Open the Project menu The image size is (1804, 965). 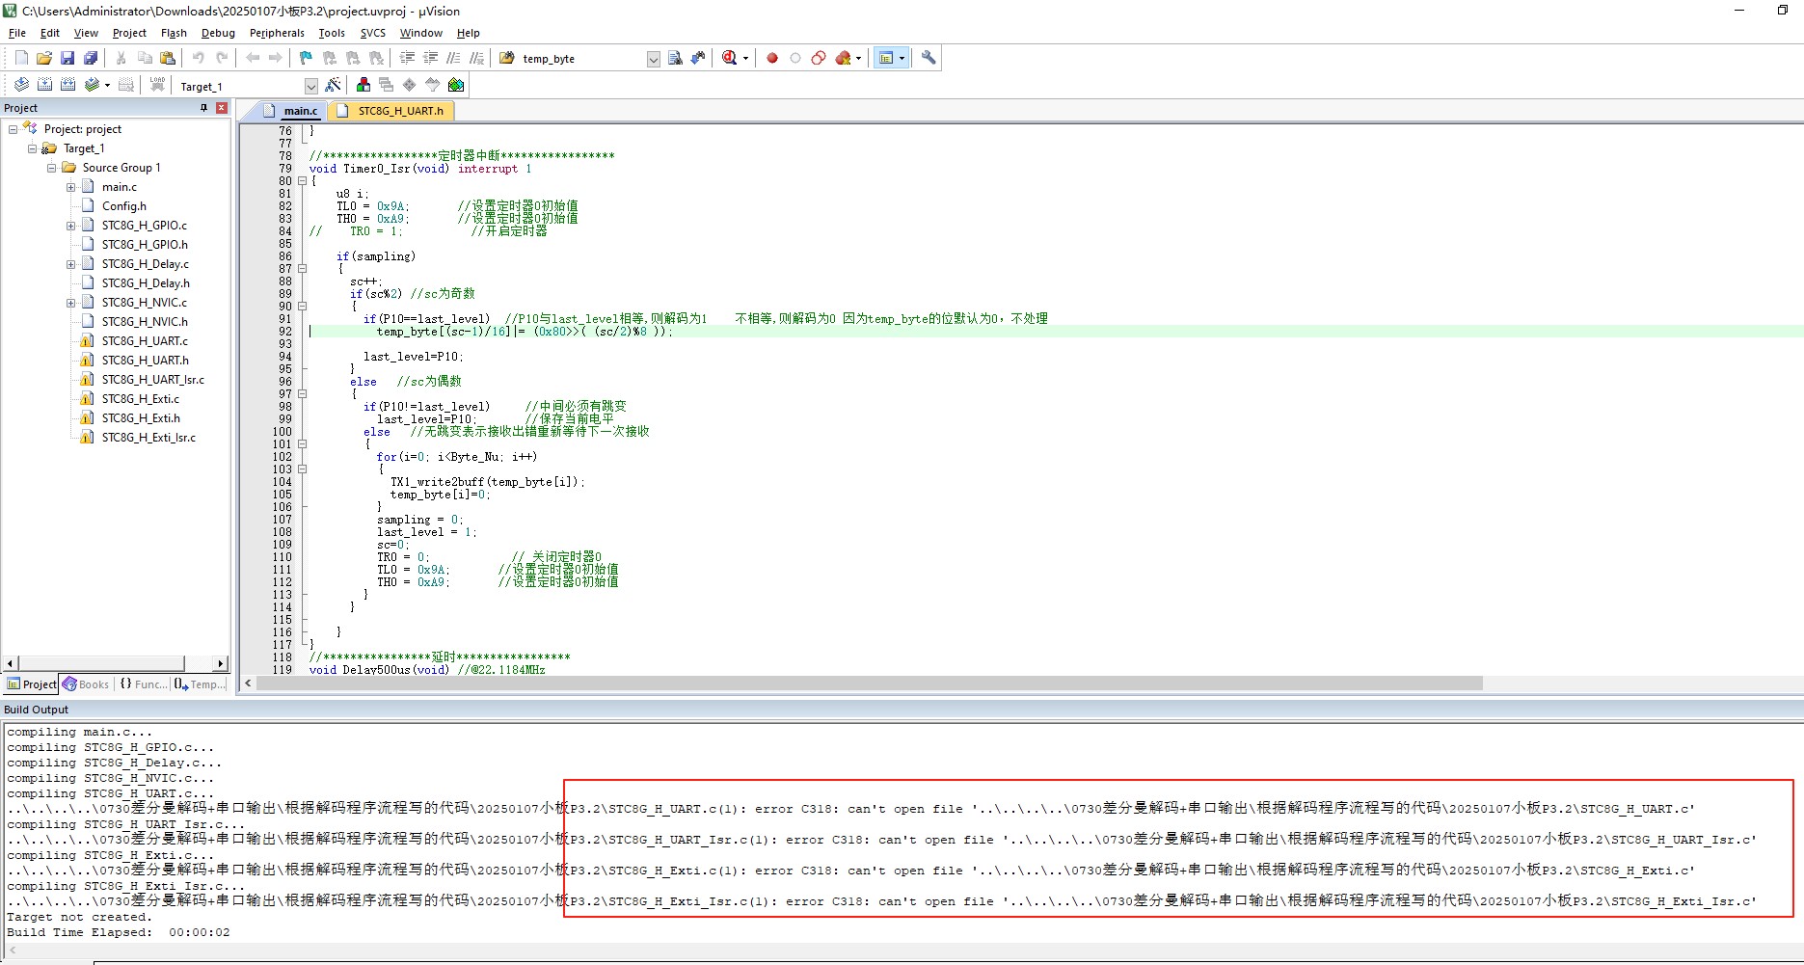pos(129,33)
